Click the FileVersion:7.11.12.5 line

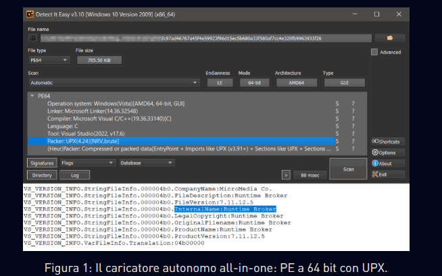coord(139,202)
